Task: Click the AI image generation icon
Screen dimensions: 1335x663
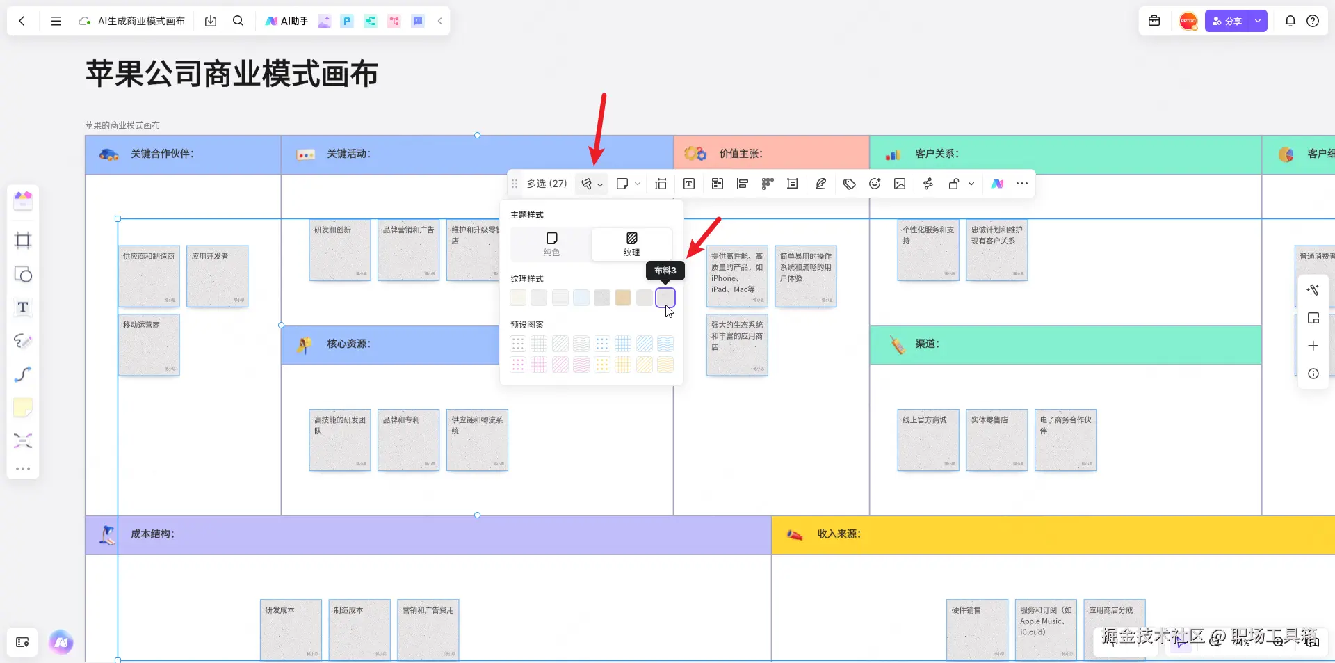Action: pos(324,21)
